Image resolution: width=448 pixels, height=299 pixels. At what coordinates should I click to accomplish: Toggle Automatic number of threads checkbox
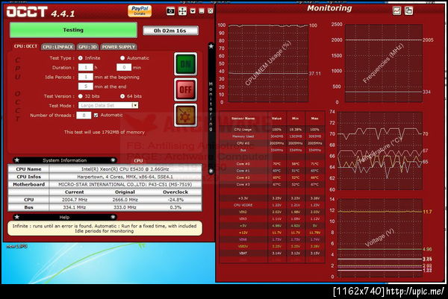[96, 115]
